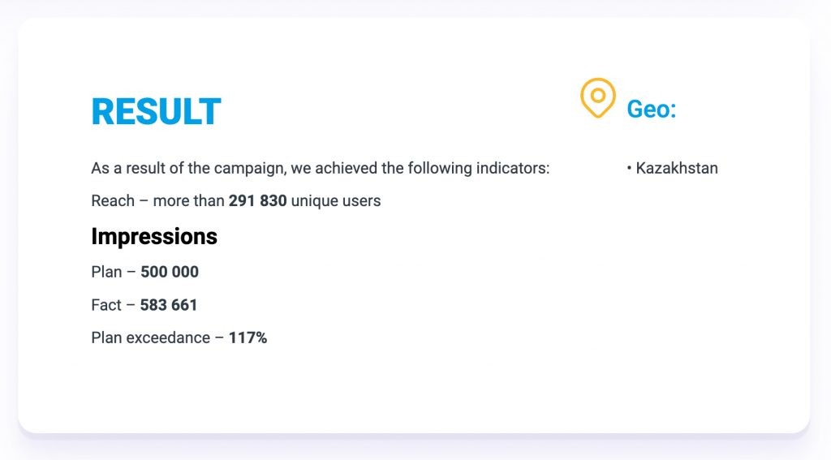Select the RESULT heading
Image resolution: width=831 pixels, height=460 pixels.
156,112
